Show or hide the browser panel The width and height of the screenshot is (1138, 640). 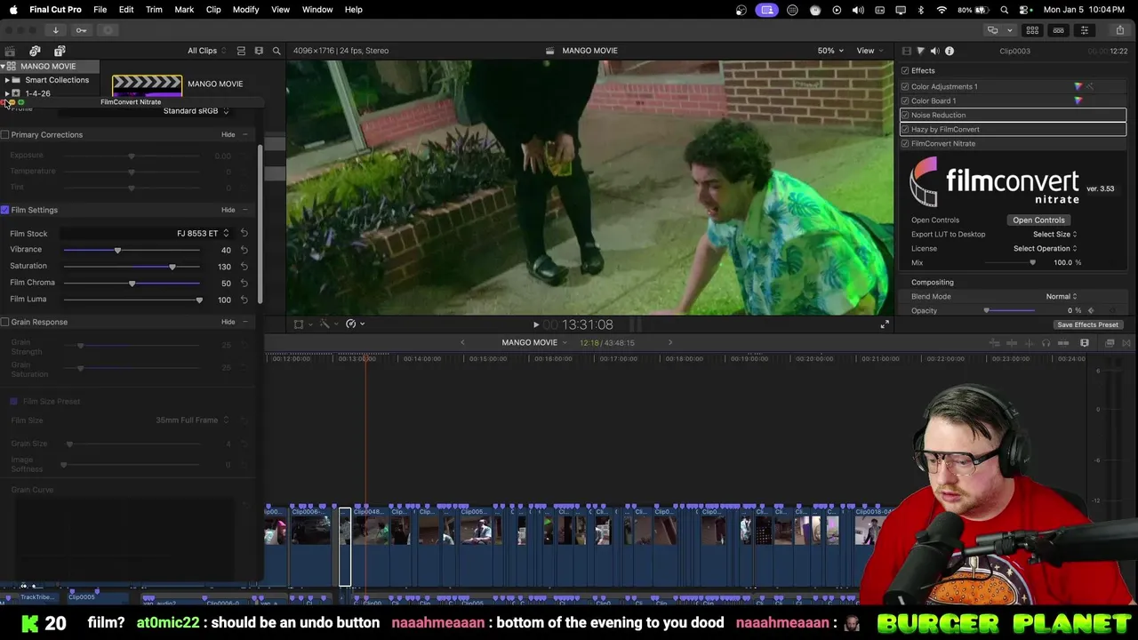tap(1032, 30)
